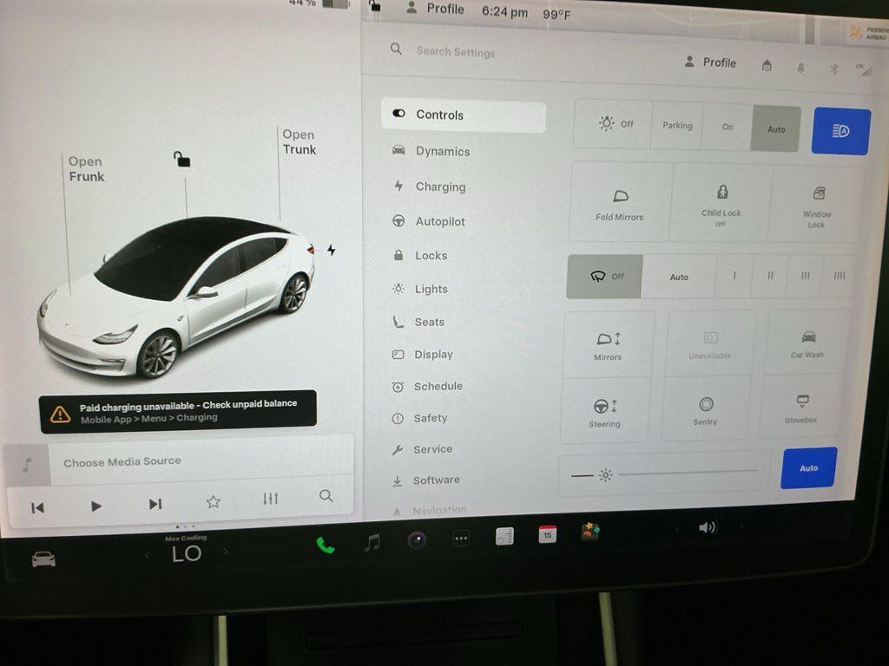This screenshot has width=889, height=666.
Task: Tap the green phone icon
Action: (x=326, y=545)
